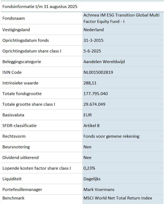Click the fund founding date 31-3-2015
Screen dimensions: 164x204
point(93,40)
